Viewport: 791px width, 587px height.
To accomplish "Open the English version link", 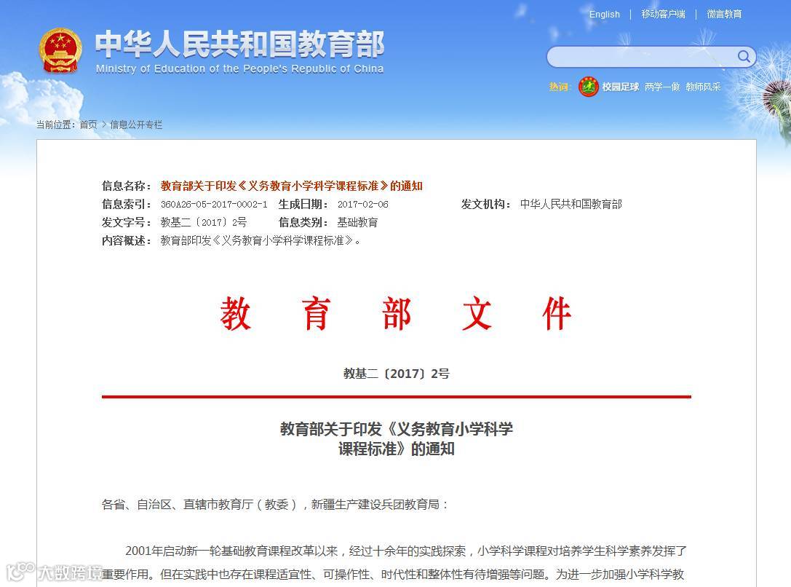I will point(605,14).
